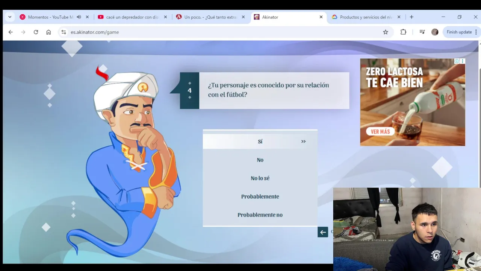The width and height of the screenshot is (481, 271).
Task: Mute the audio on the Momentos tab
Action: tap(79, 17)
